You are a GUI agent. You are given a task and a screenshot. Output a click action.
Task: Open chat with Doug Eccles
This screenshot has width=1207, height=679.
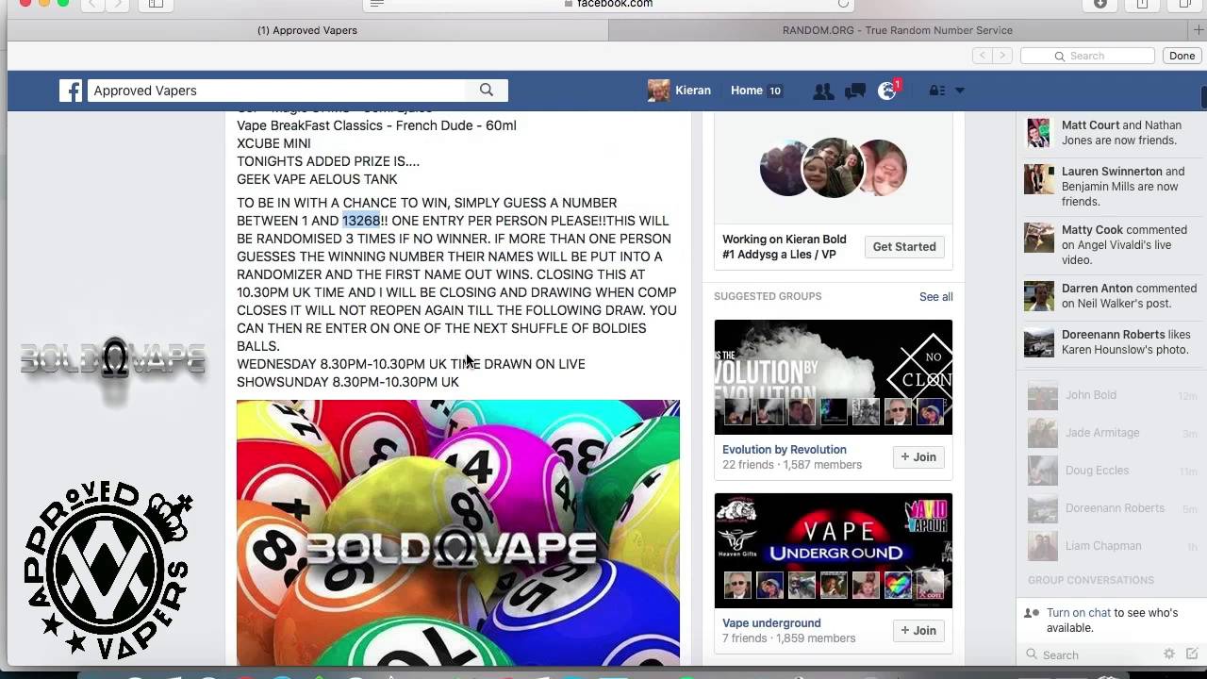pyautogui.click(x=1111, y=471)
